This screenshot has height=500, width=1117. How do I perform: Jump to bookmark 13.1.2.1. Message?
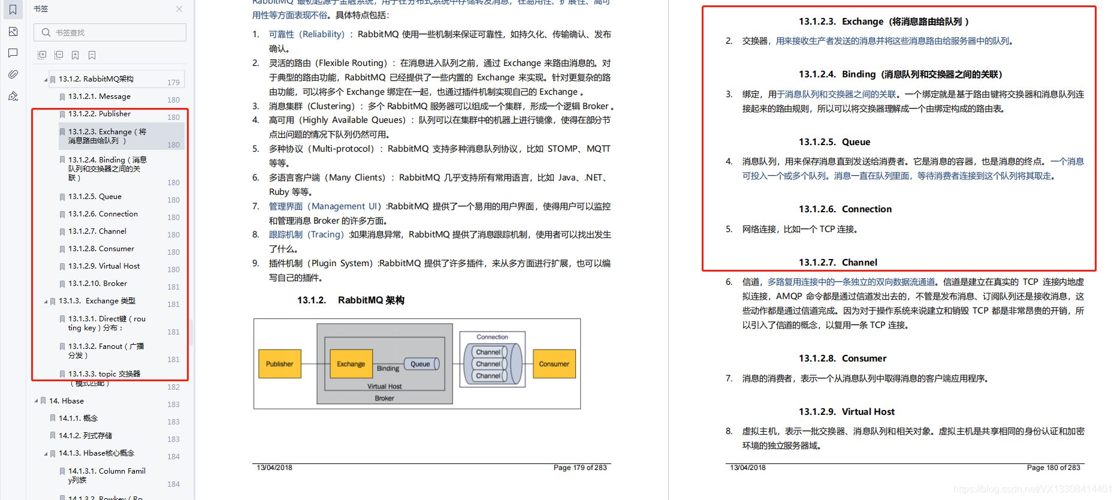pyautogui.click(x=99, y=97)
